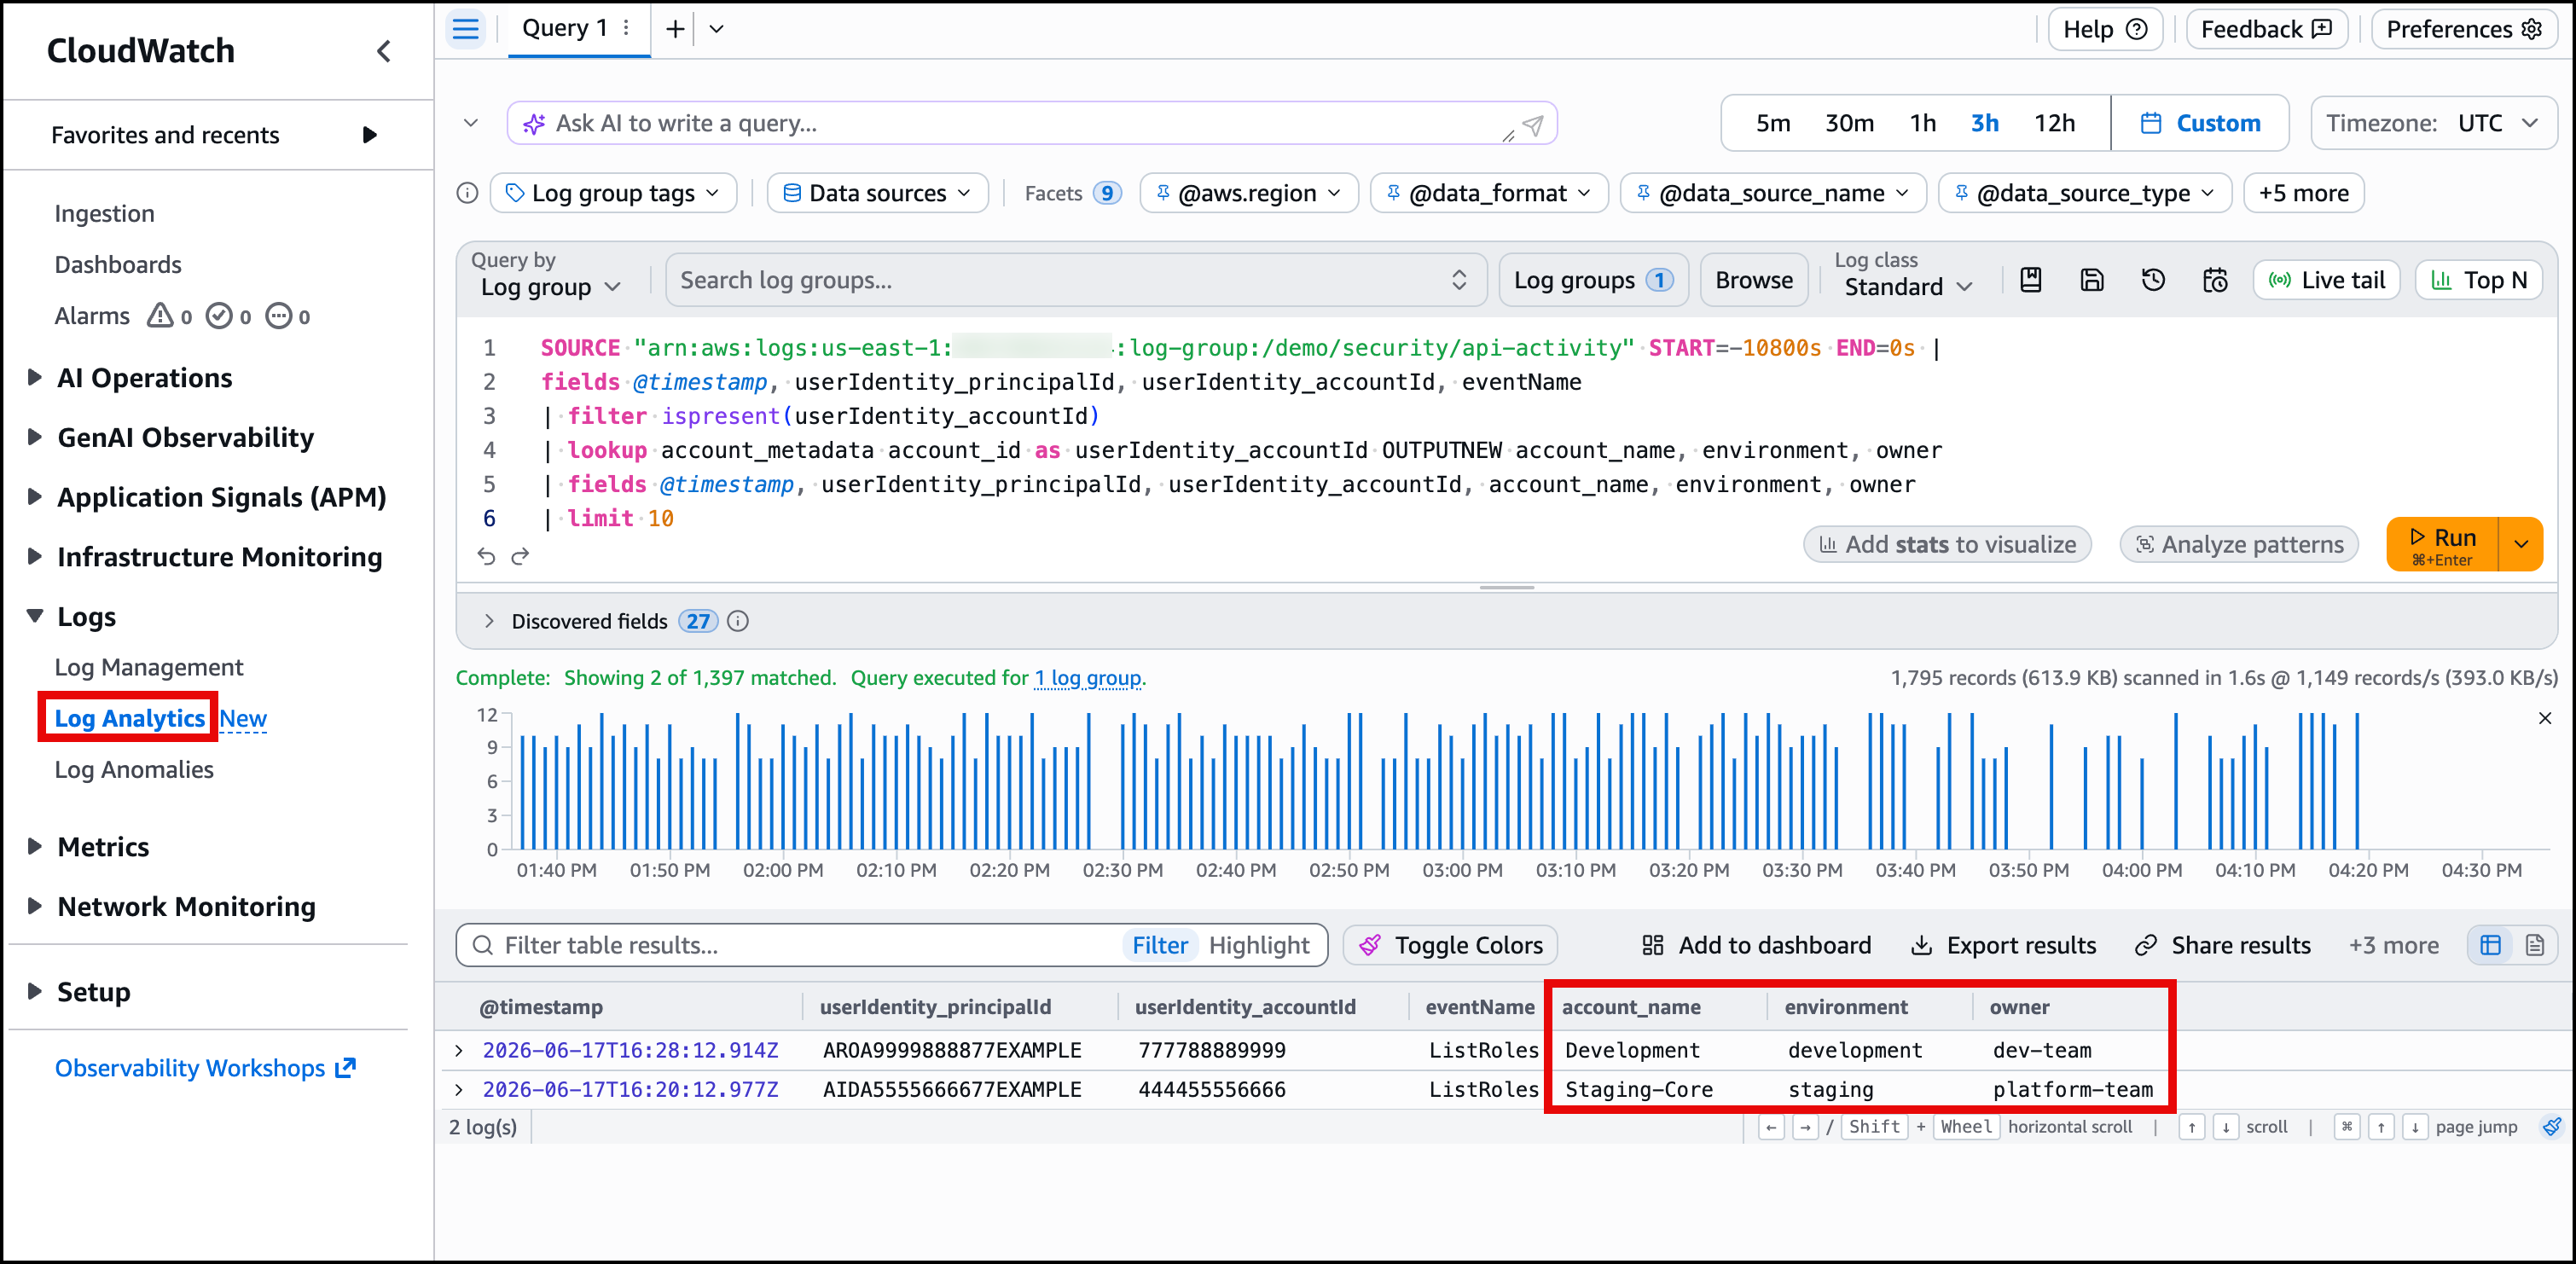2576x1264 pixels.
Task: Collapse the CloudWatch sidebar with the chevron
Action: [x=384, y=51]
